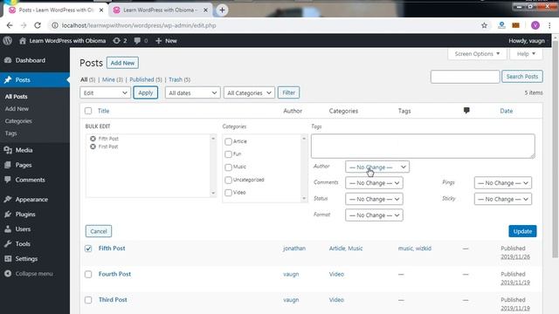Open the Fourth Post title link

114,274
